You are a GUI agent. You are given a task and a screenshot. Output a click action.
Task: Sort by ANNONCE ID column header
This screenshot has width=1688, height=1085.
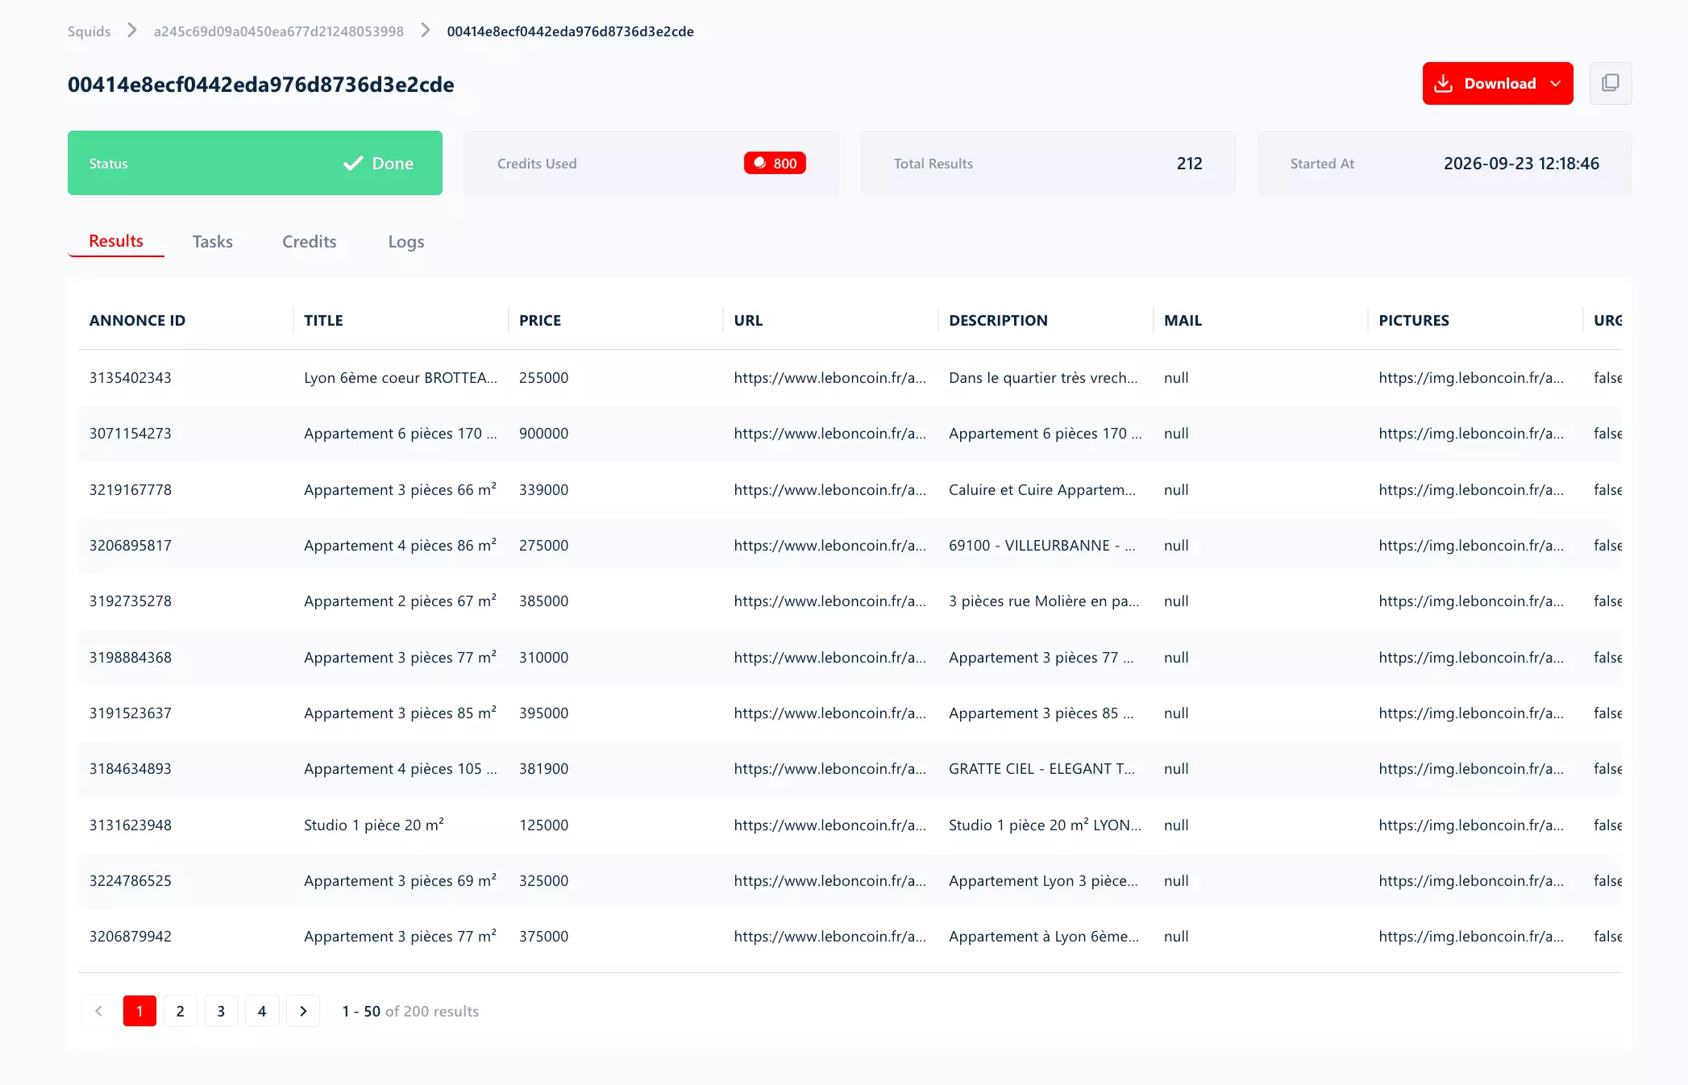pos(138,320)
